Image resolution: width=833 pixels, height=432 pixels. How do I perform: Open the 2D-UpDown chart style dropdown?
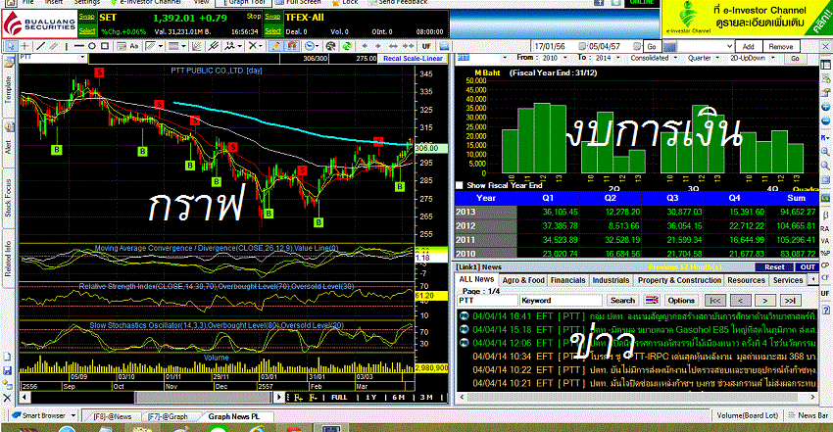tap(773, 58)
